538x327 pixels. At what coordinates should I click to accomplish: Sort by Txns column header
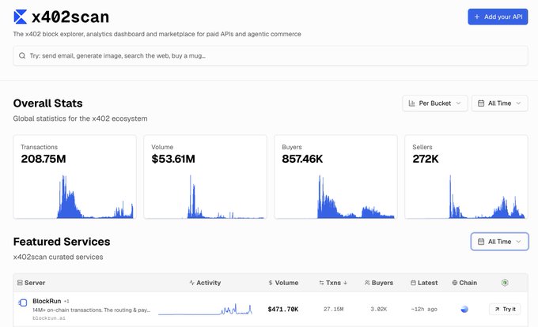point(333,283)
